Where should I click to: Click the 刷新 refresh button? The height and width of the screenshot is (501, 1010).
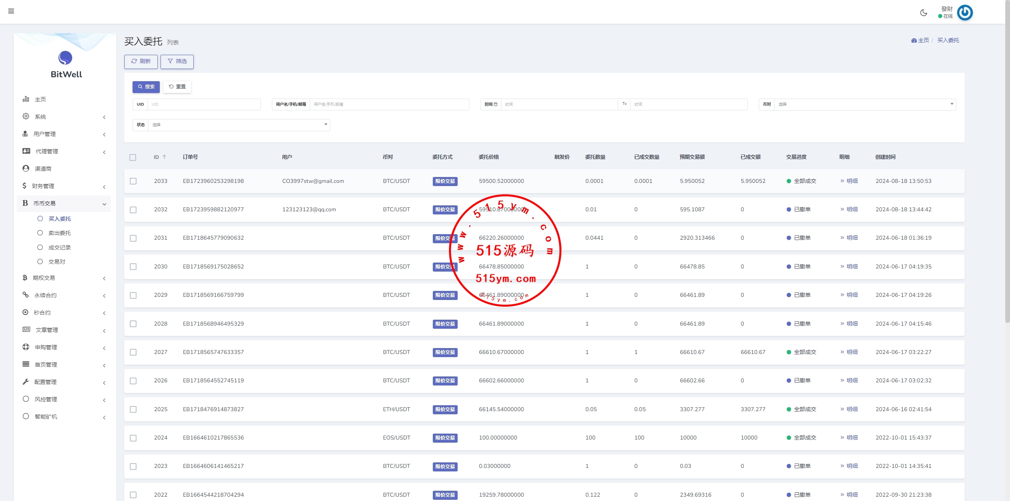coord(141,61)
